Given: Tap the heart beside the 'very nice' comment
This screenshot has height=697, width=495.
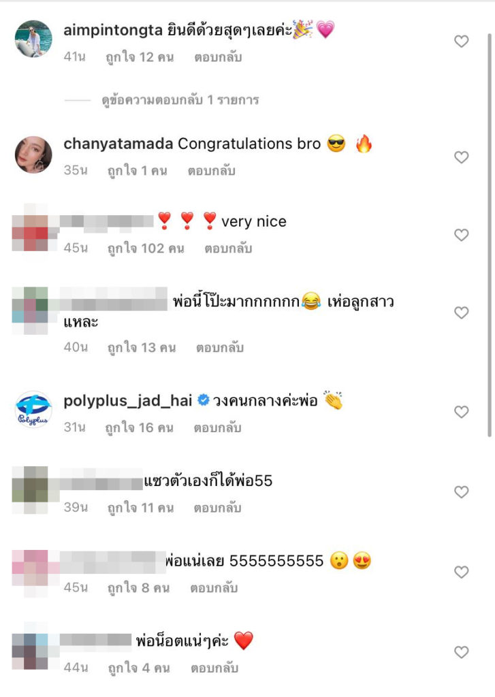Looking at the screenshot, I should (x=461, y=235).
